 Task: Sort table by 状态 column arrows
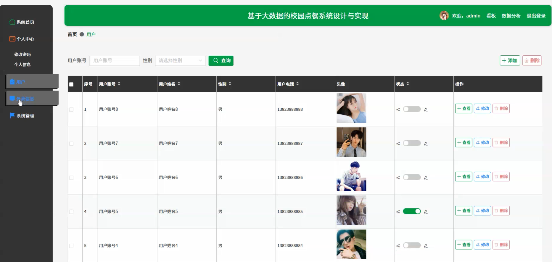(408, 84)
